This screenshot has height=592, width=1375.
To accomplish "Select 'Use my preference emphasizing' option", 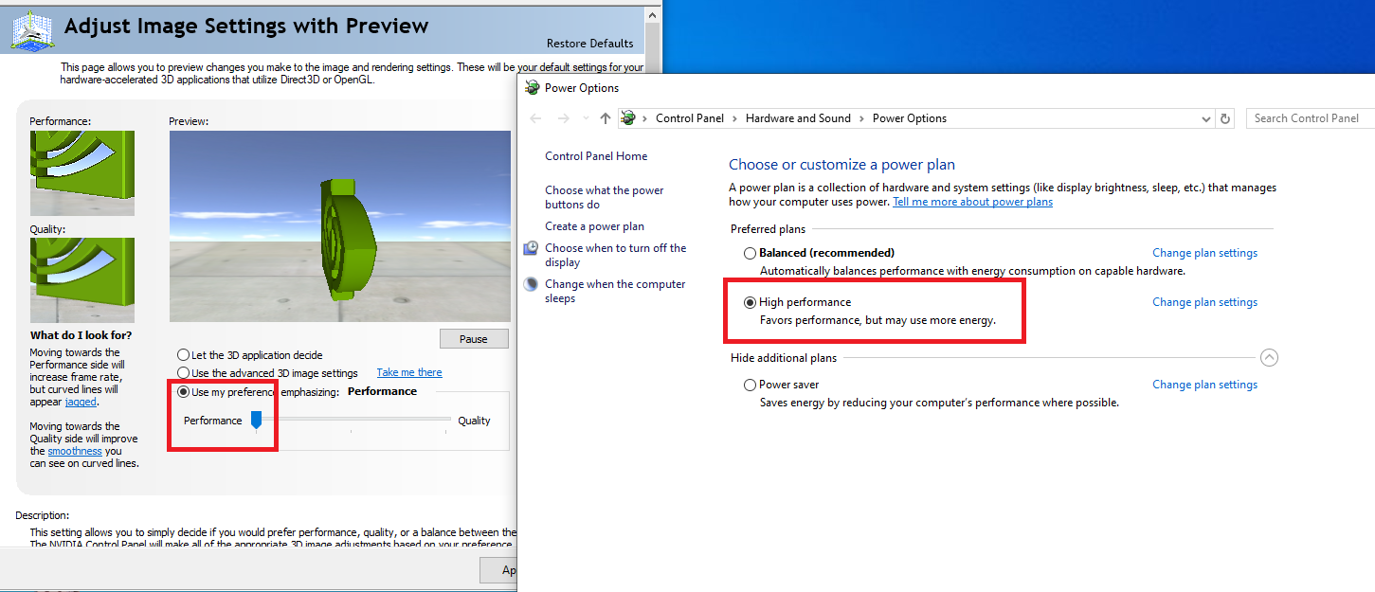I will [x=184, y=391].
